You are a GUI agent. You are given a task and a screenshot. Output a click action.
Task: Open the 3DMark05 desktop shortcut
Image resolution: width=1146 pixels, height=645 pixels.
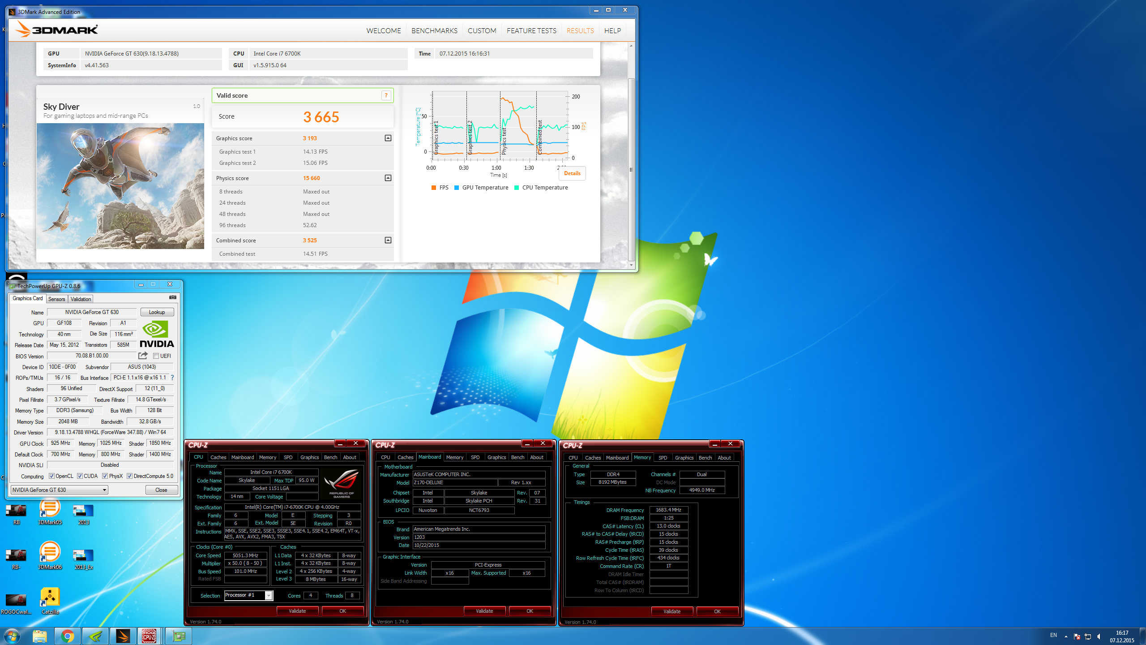[x=50, y=512]
